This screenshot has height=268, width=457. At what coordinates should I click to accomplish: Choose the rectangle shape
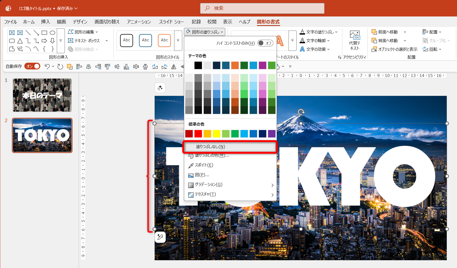pyautogui.click(x=44, y=33)
